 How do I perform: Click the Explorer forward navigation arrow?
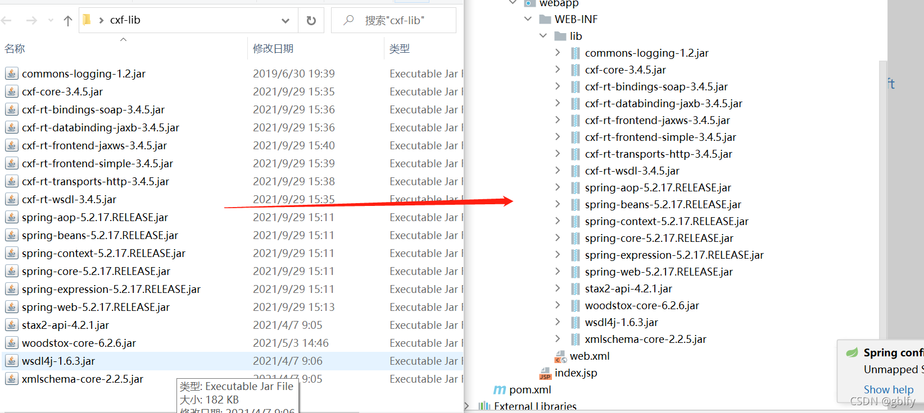click(x=31, y=21)
